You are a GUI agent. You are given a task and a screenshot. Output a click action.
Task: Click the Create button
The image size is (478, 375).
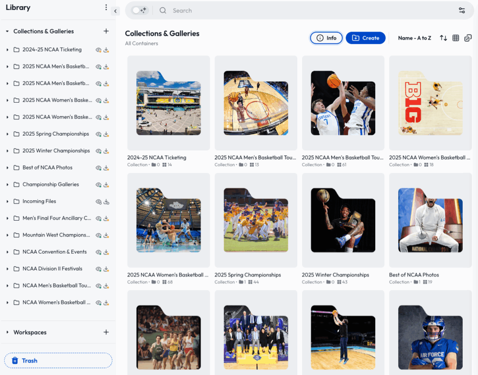pyautogui.click(x=366, y=38)
